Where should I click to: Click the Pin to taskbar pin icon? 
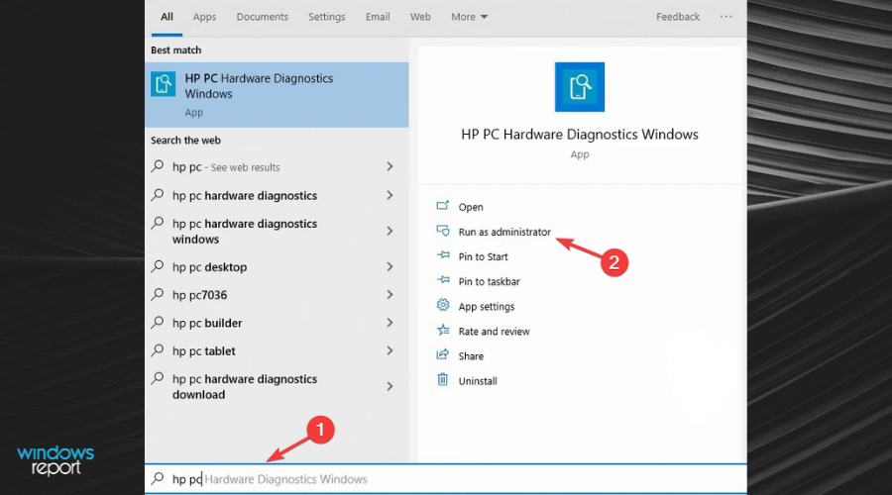[443, 280]
